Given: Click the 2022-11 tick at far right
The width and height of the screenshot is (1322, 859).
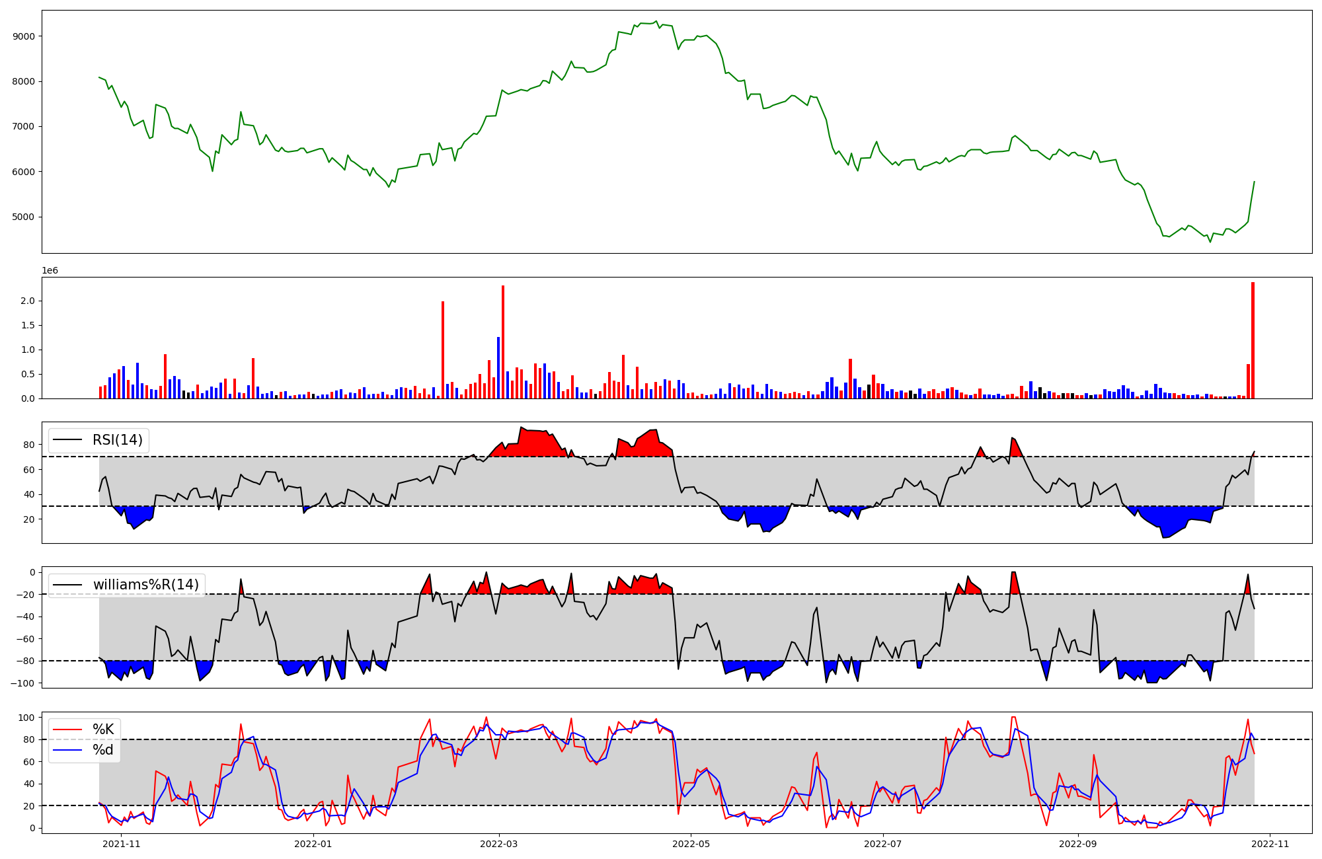Looking at the screenshot, I should pos(1270,844).
